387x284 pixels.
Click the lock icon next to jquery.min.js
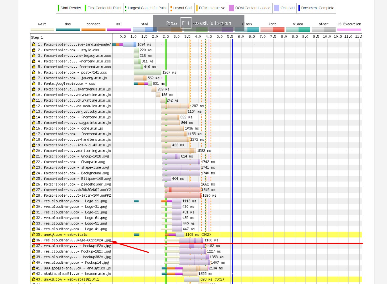pos(34,78)
